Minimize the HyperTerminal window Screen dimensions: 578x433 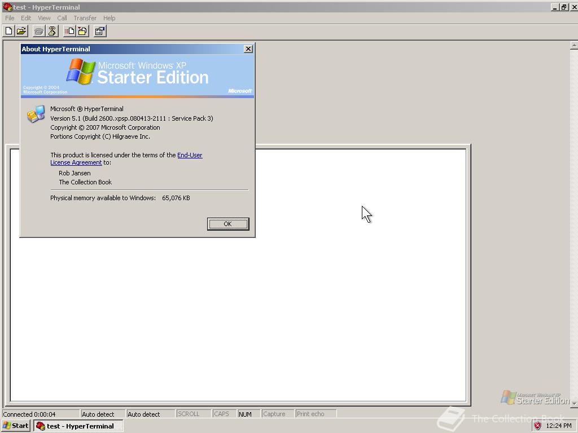(555, 7)
